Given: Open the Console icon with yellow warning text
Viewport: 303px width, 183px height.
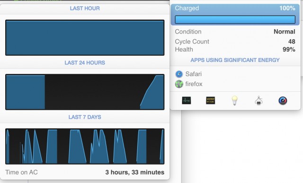Looking at the screenshot, I should [210, 100].
